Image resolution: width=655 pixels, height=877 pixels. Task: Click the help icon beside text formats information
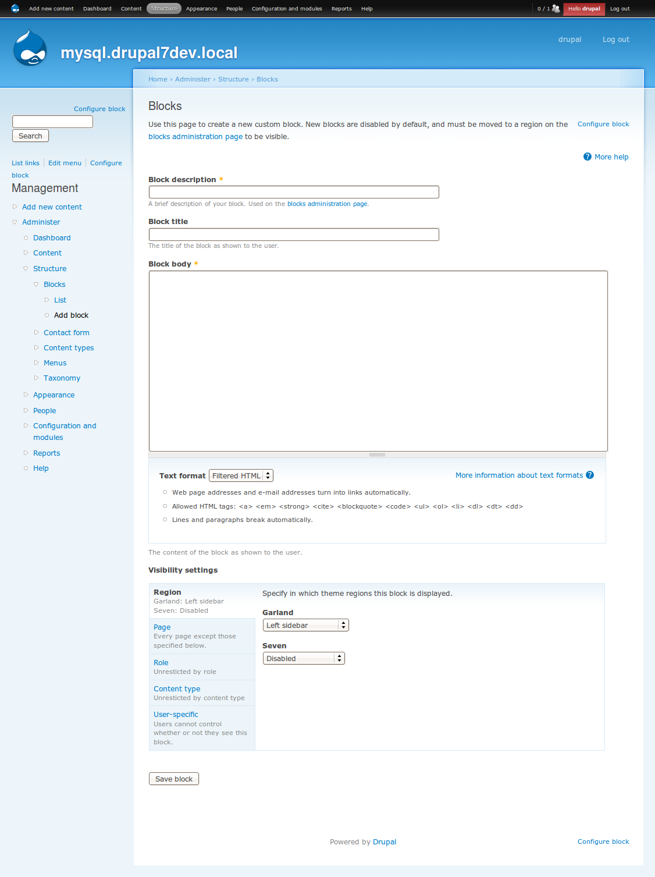pos(590,475)
